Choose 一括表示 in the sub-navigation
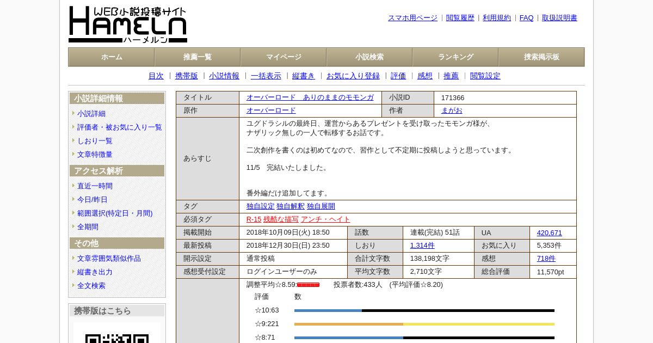 [266, 76]
